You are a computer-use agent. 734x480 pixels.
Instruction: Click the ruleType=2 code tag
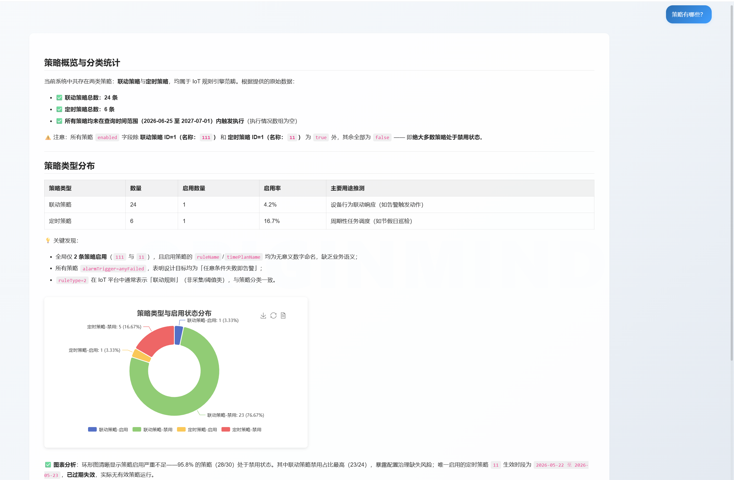tap(72, 280)
